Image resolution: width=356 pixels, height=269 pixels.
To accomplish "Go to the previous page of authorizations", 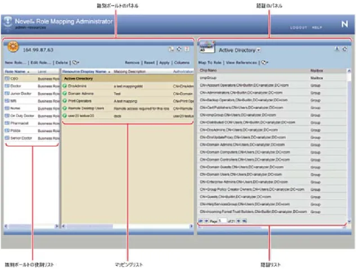I will tap(206, 221).
